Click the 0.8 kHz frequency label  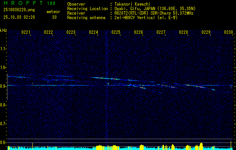pos(3,105)
